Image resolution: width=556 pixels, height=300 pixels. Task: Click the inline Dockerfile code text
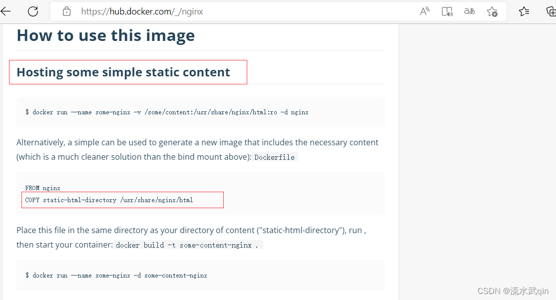coord(274,157)
